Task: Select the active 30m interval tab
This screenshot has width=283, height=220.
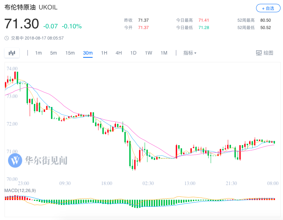Action: [x=88, y=53]
